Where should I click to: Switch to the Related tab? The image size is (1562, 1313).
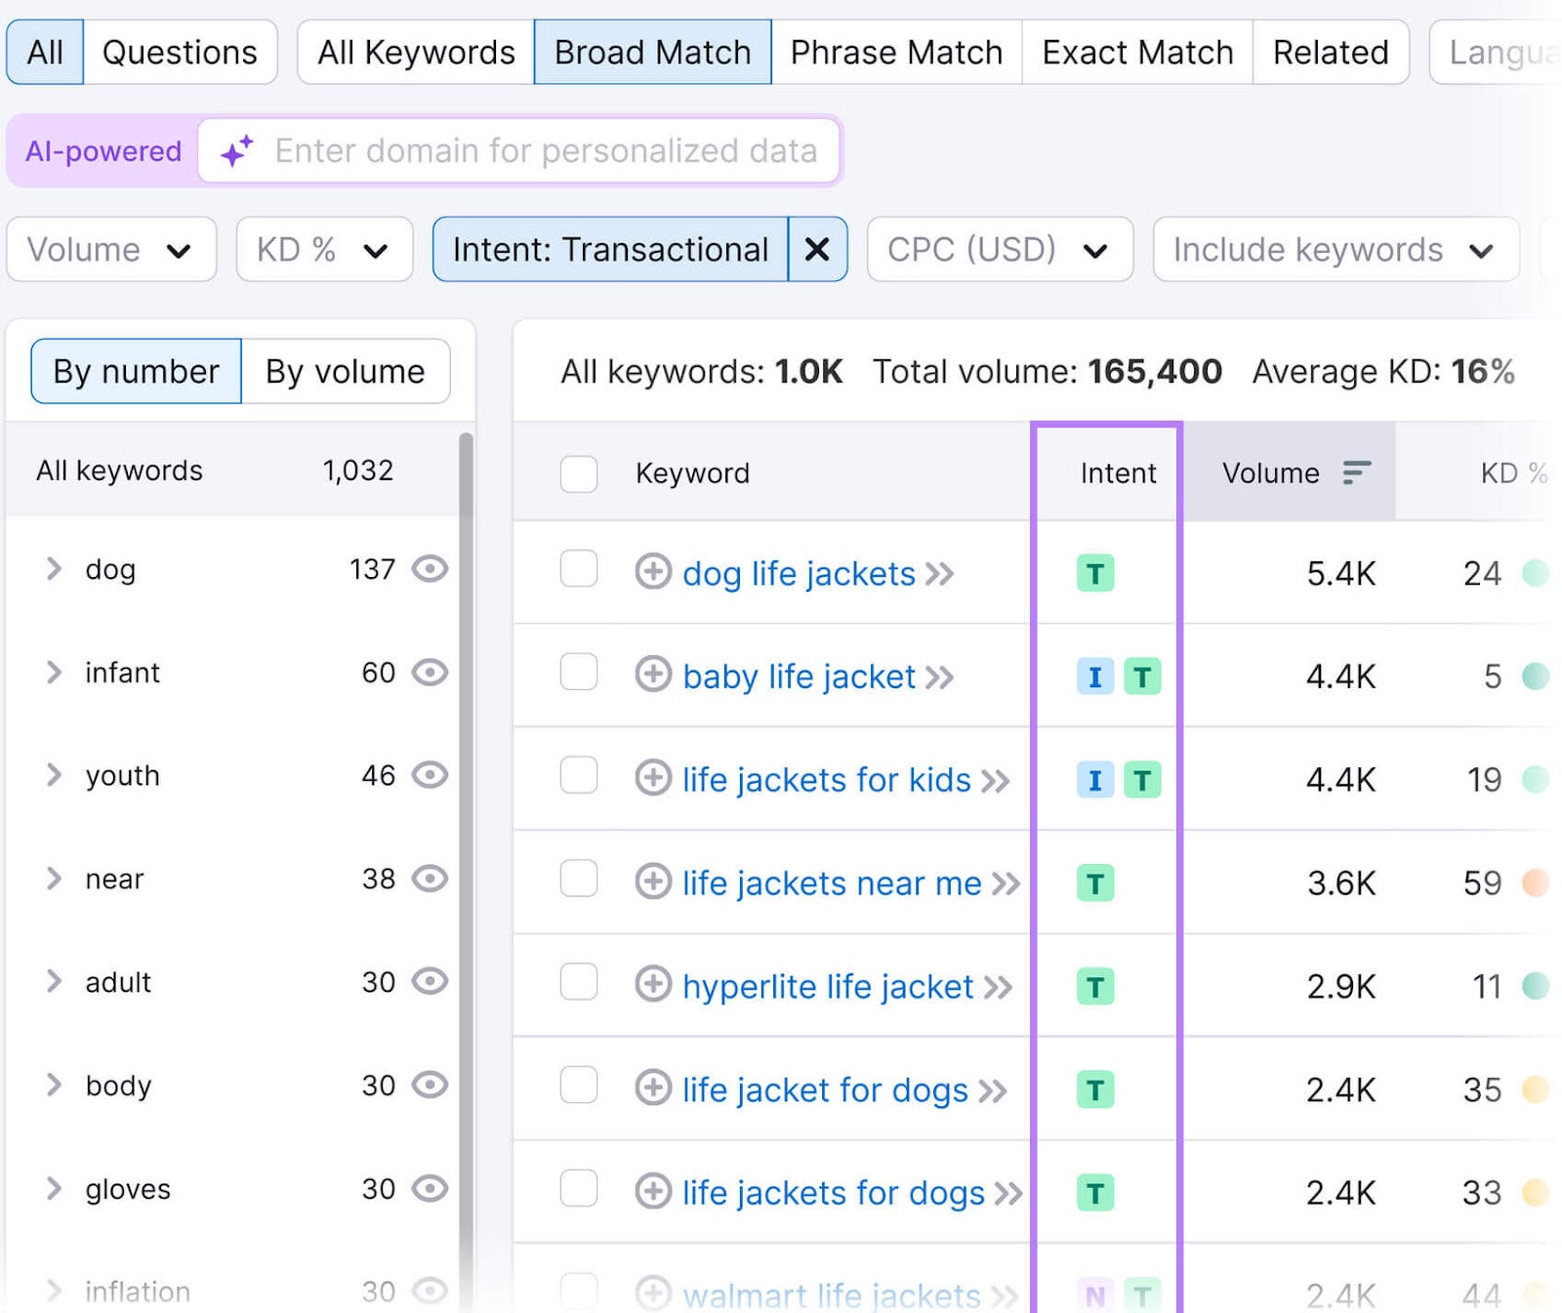(x=1331, y=52)
